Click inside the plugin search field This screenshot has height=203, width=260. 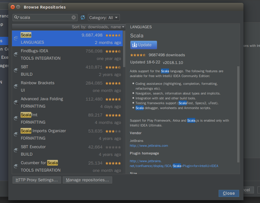45,17
